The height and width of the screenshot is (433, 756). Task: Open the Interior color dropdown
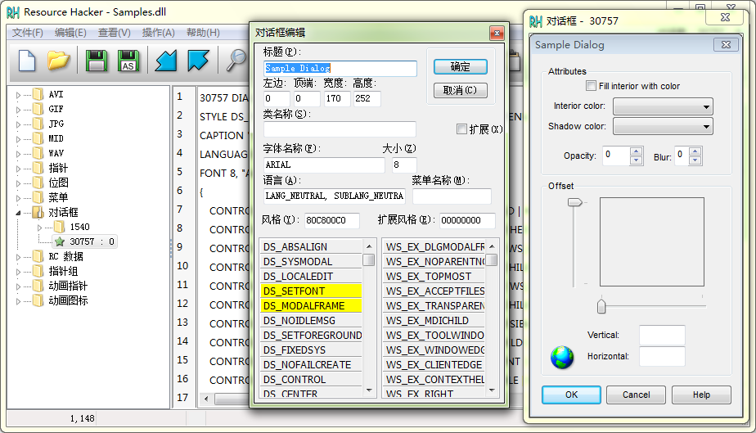(663, 106)
